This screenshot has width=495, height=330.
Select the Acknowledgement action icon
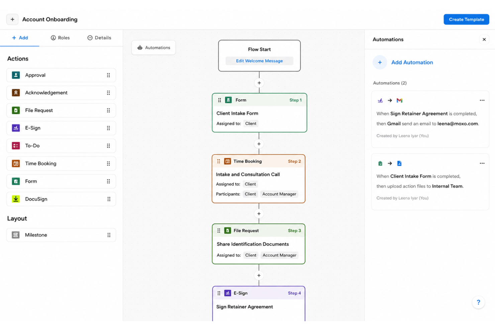[x=16, y=93]
